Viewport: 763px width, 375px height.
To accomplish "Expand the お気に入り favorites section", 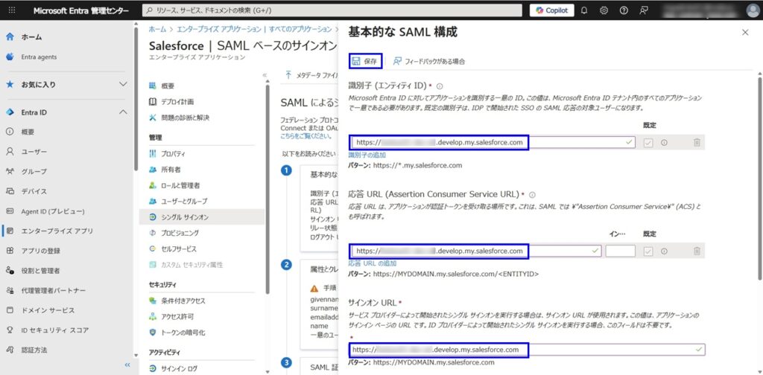I will click(x=123, y=85).
